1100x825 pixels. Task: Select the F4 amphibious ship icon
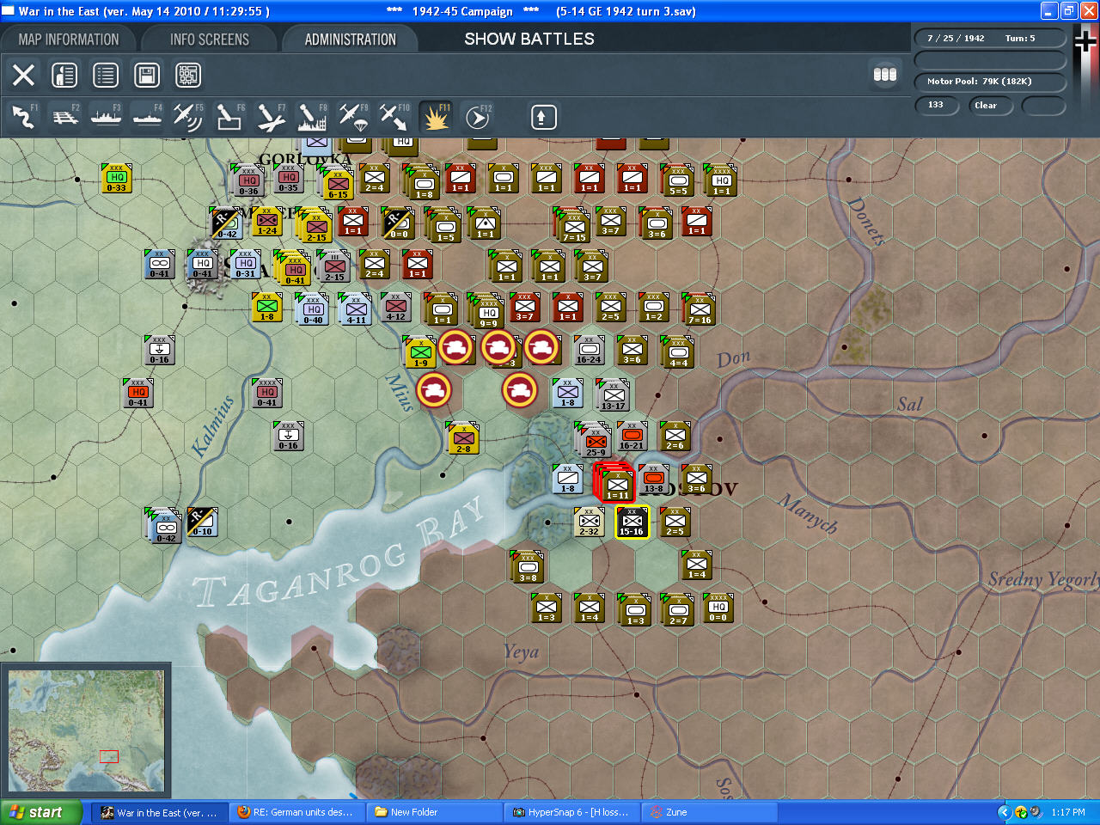click(x=147, y=117)
